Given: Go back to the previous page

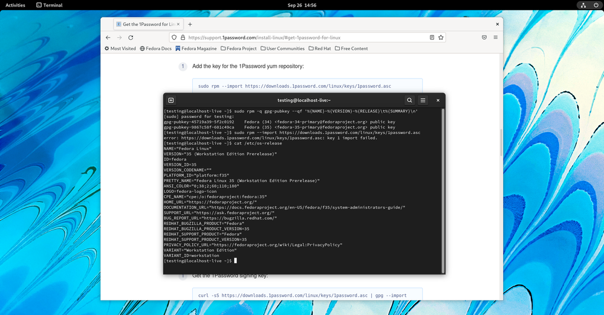Looking at the screenshot, I should click(x=108, y=37).
